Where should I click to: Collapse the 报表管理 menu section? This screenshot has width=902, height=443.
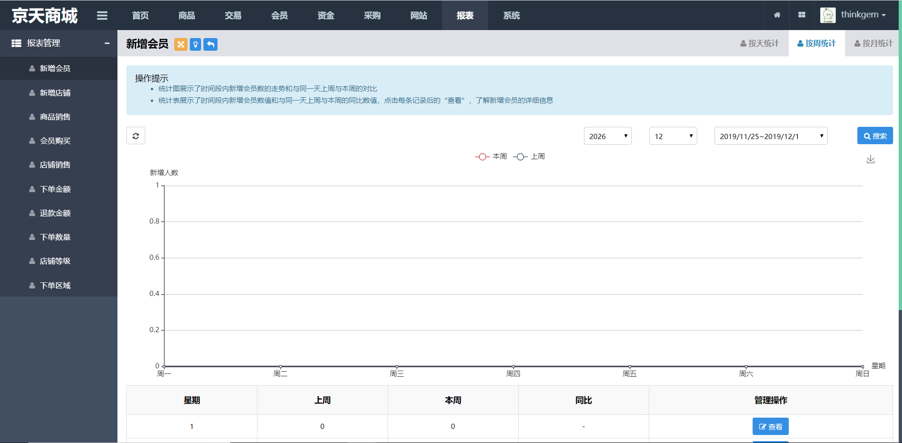107,43
